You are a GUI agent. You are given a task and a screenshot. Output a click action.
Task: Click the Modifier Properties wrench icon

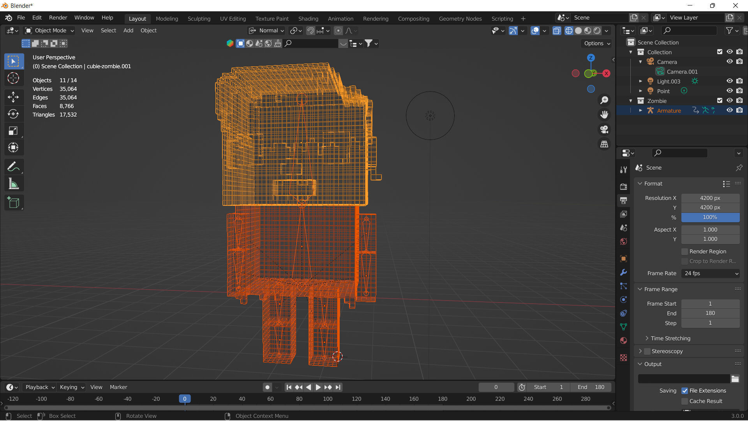[623, 272]
